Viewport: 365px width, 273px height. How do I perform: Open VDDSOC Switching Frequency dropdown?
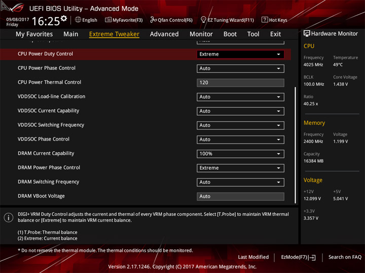coord(240,125)
